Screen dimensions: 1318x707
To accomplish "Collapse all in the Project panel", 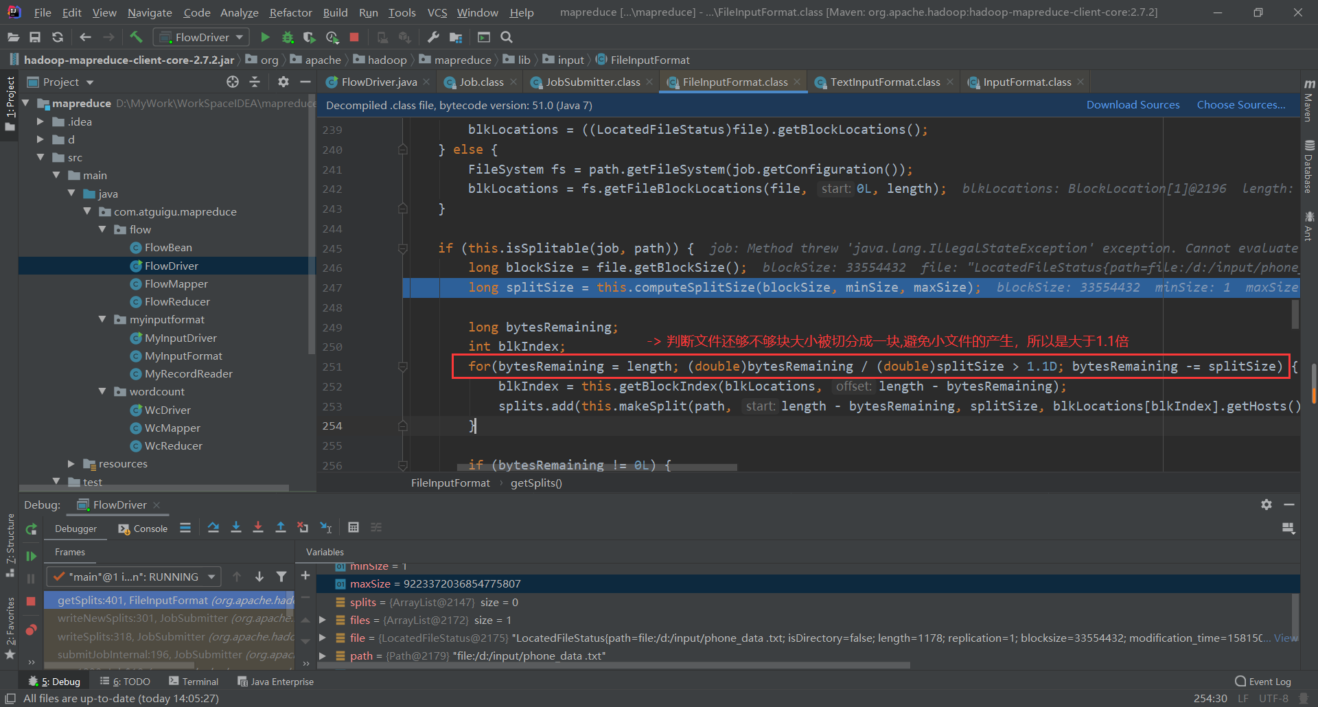I will tap(255, 82).
